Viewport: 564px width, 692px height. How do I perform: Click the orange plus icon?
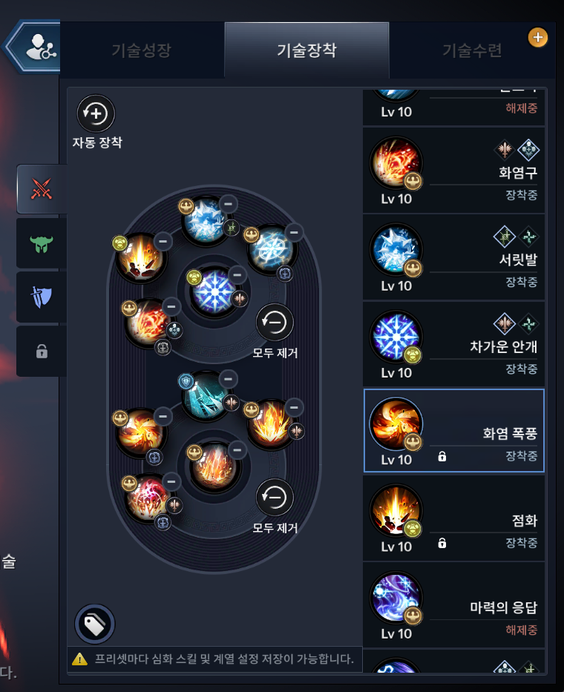point(537,38)
